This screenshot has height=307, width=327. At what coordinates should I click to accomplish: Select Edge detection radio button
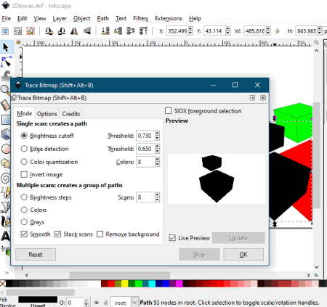tap(24, 149)
